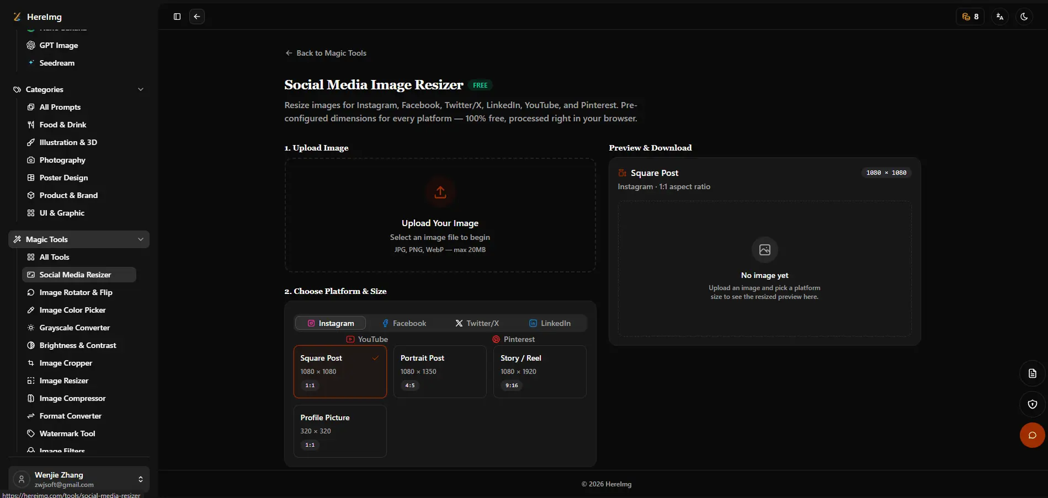The image size is (1048, 498).
Task: Collapse the Magic Tools section chevron
Action: click(x=141, y=239)
